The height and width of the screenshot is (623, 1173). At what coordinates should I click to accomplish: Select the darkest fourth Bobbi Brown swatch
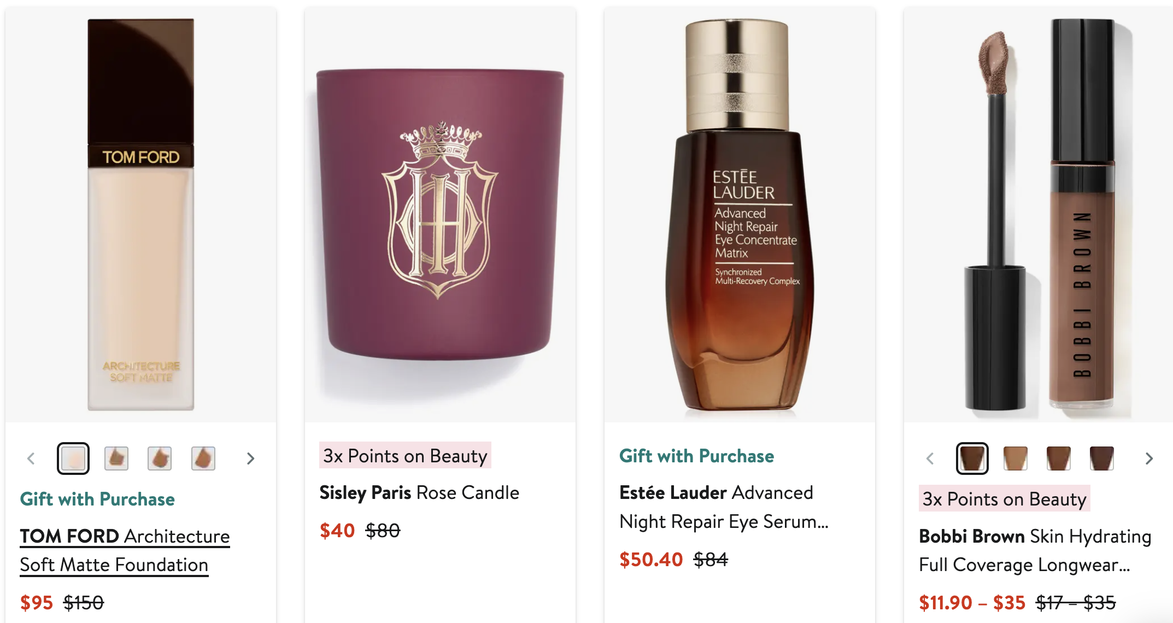coord(1102,459)
